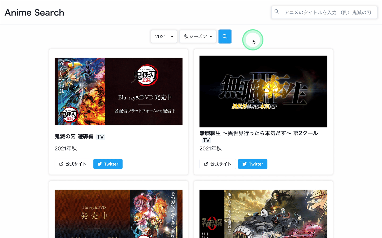This screenshot has height=238, width=382.
Task: Click the 発売中 Blu-ray&DVD banner thumbnail
Action: pos(119,214)
